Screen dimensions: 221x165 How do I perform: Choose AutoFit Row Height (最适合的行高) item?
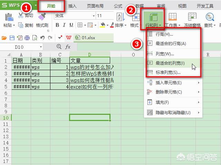pyautogui.click(x=173, y=44)
